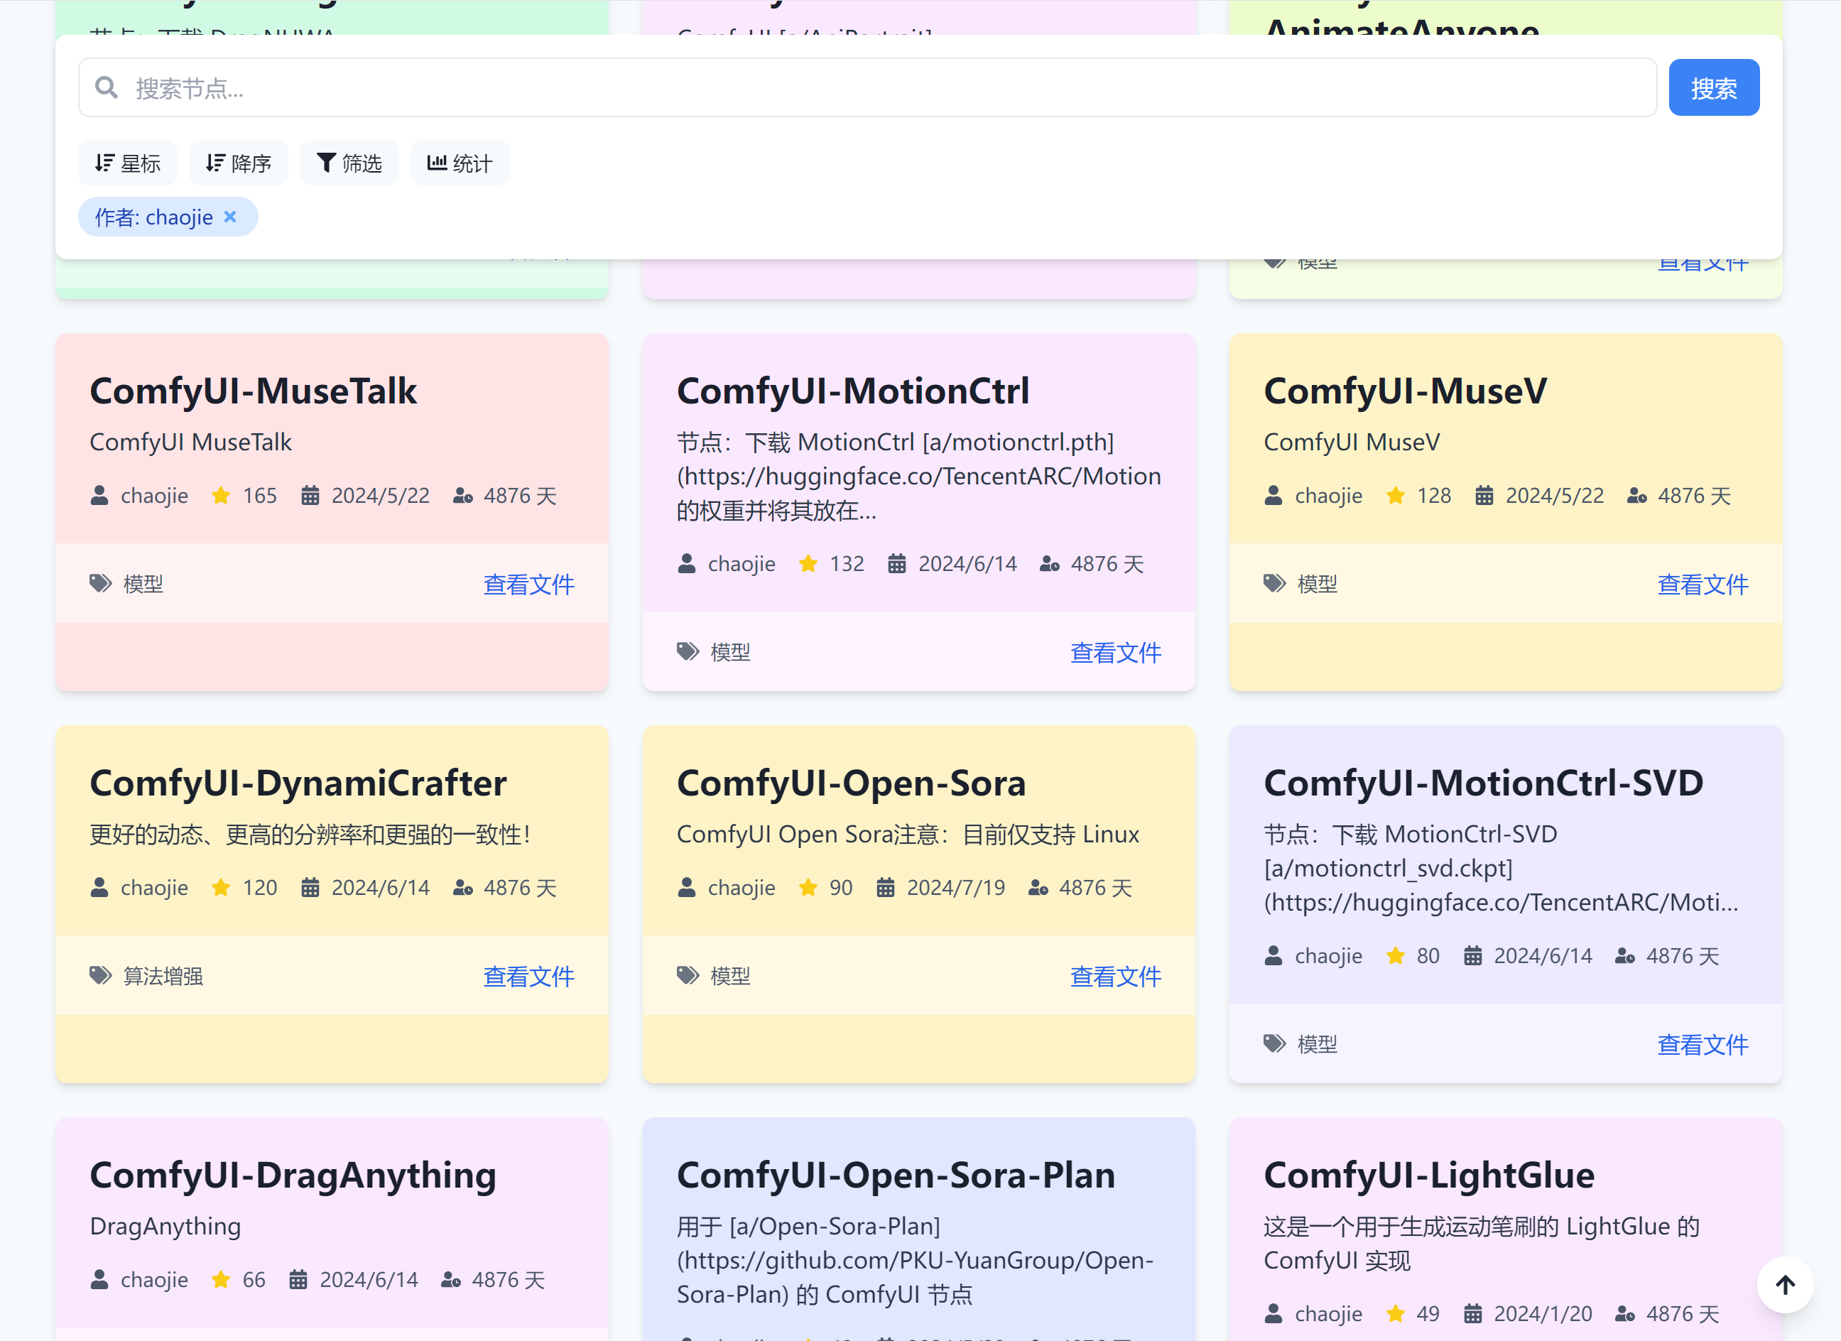Click author name chaojie on ComfyUI-Open-Sora card

(741, 887)
